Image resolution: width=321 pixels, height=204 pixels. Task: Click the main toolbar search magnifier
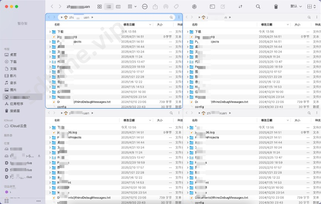tap(258, 7)
